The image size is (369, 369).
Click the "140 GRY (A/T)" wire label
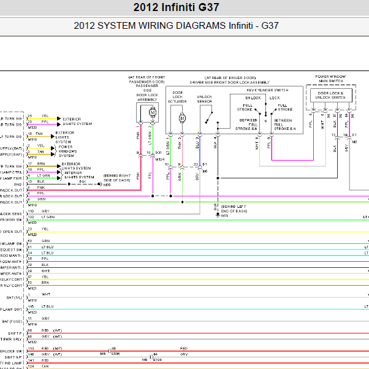(45, 354)
